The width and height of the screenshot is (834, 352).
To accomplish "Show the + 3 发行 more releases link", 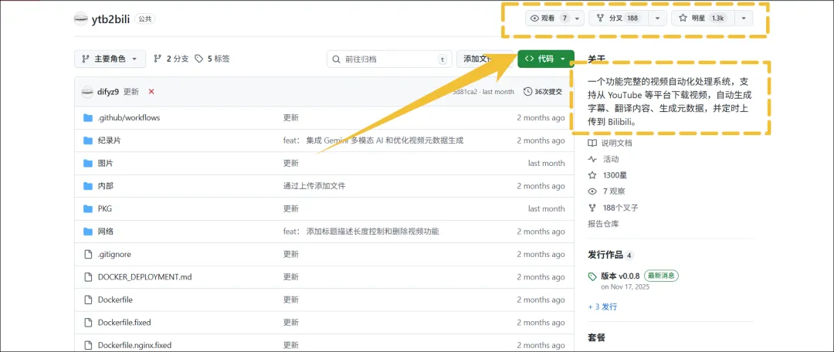I will click(602, 306).
